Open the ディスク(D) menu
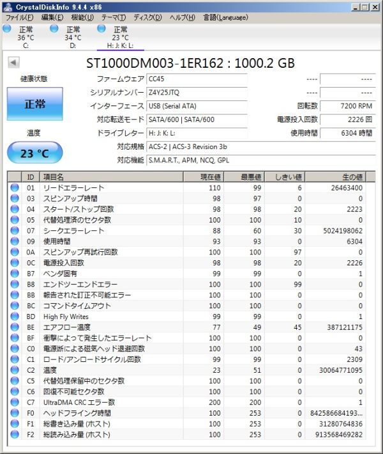 [x=147, y=17]
